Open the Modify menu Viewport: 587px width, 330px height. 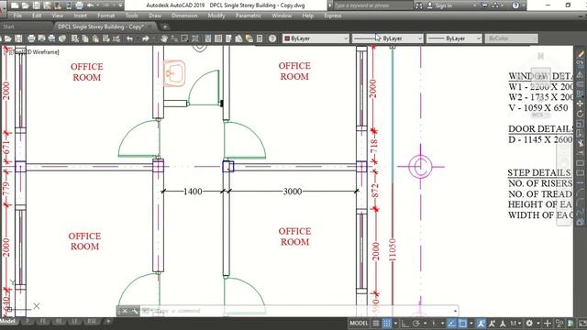click(x=216, y=16)
